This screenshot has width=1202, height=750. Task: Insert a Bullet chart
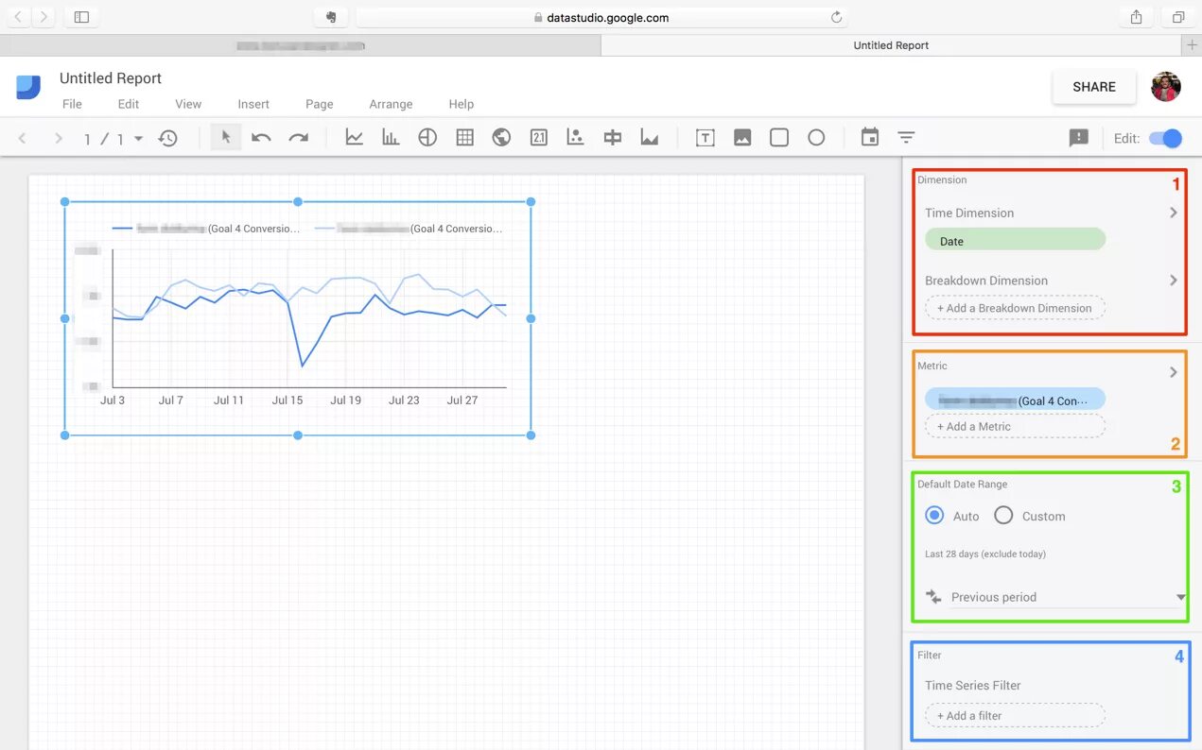pos(613,138)
